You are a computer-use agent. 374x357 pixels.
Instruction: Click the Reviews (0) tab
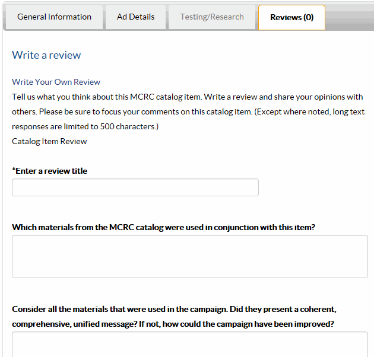291,18
